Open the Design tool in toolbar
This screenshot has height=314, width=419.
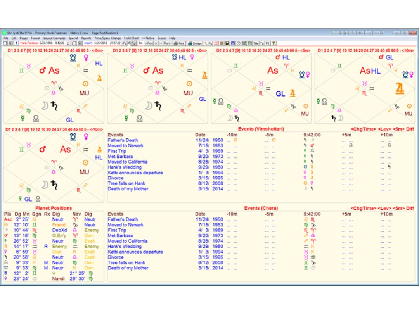(x=195, y=43)
